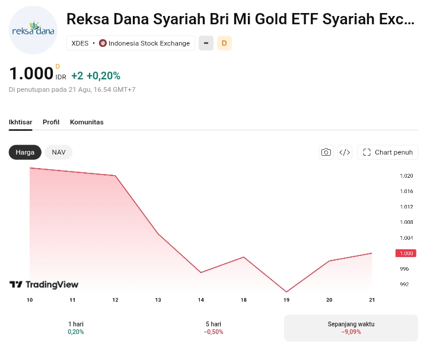
Task: Select the 5 hari time range
Action: [x=213, y=327]
